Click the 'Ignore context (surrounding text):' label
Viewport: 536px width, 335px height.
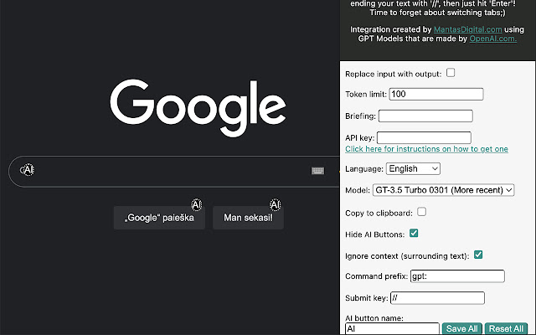pos(407,256)
